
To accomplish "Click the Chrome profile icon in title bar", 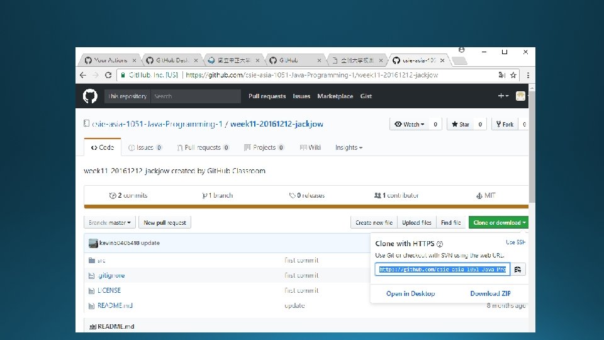I will 461,50.
